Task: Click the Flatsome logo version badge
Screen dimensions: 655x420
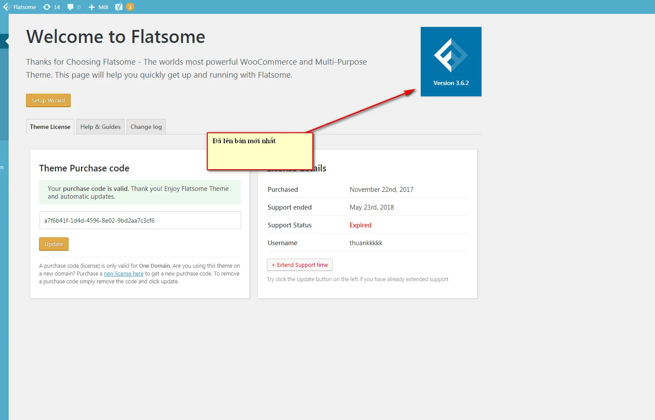Action: [451, 62]
